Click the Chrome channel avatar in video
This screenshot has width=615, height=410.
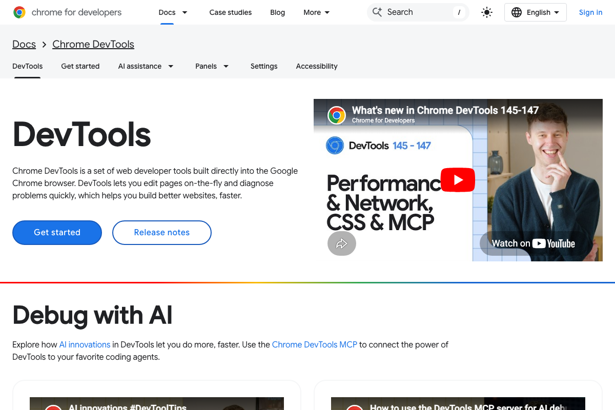(337, 115)
